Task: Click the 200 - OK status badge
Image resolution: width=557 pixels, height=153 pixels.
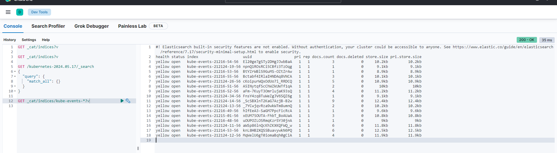Action: pos(527,40)
